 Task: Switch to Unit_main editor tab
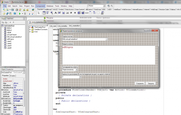click(x=53, y=26)
